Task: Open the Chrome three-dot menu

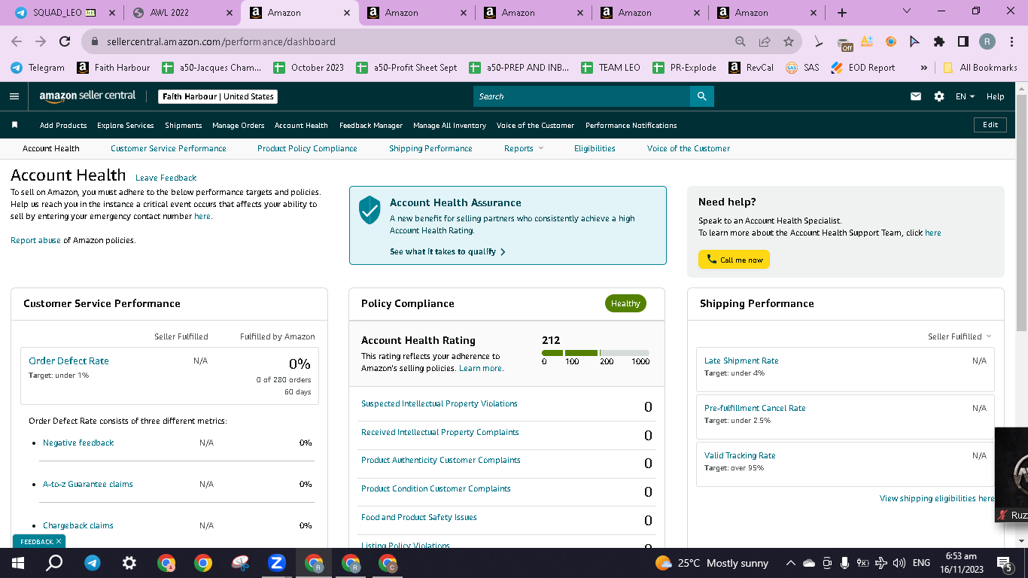Action: click(1011, 41)
